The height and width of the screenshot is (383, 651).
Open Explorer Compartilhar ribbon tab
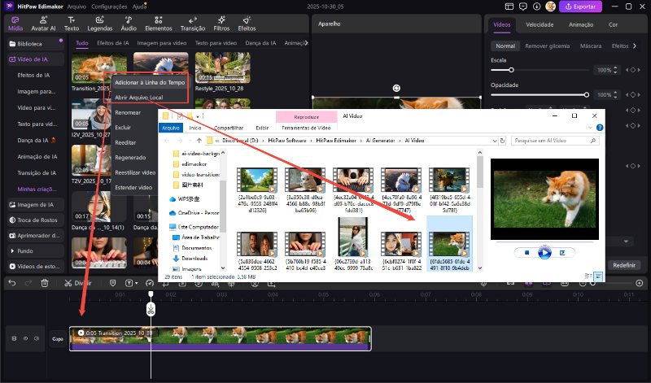(x=229, y=128)
